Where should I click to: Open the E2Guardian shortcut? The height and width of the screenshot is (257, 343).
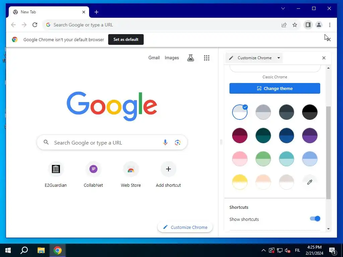[56, 174]
